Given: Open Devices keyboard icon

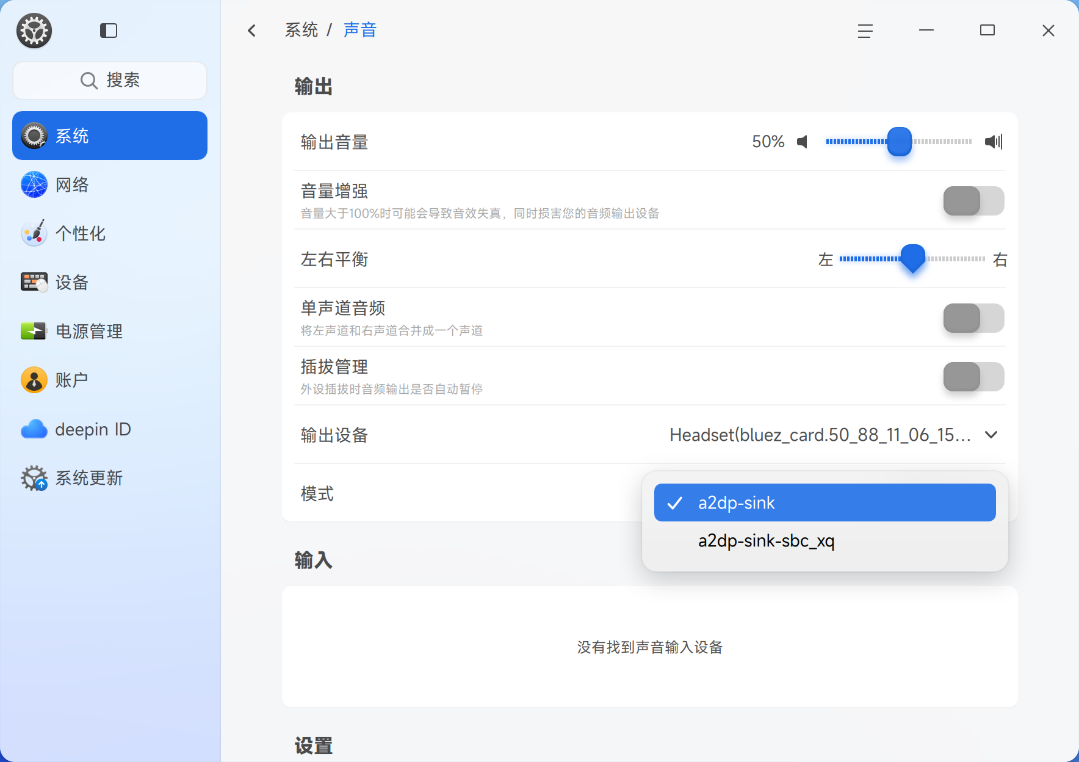Looking at the screenshot, I should coord(34,282).
